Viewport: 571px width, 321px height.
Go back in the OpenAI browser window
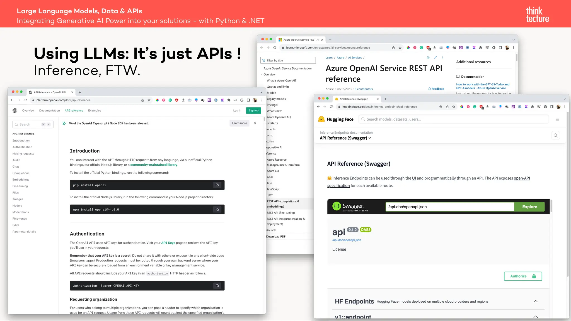[12, 100]
